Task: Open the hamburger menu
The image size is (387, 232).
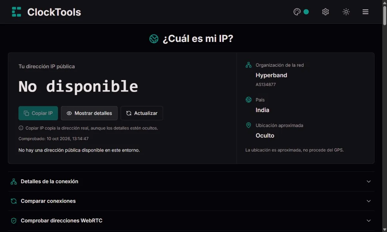Action: pos(365,12)
